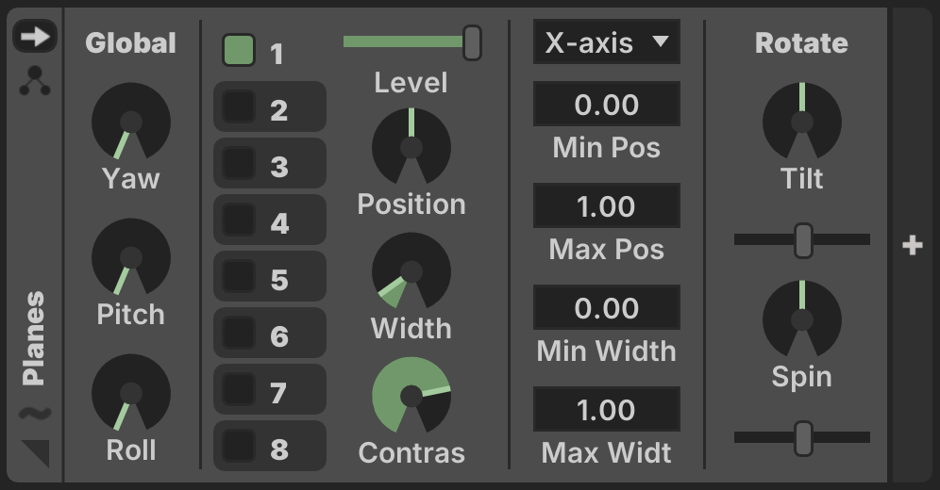This screenshot has width=940, height=490.
Task: Click the Contrast knob
Action: pos(411,396)
